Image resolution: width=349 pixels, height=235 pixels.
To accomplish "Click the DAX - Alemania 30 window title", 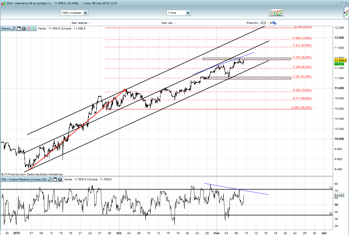I will coord(29,3).
